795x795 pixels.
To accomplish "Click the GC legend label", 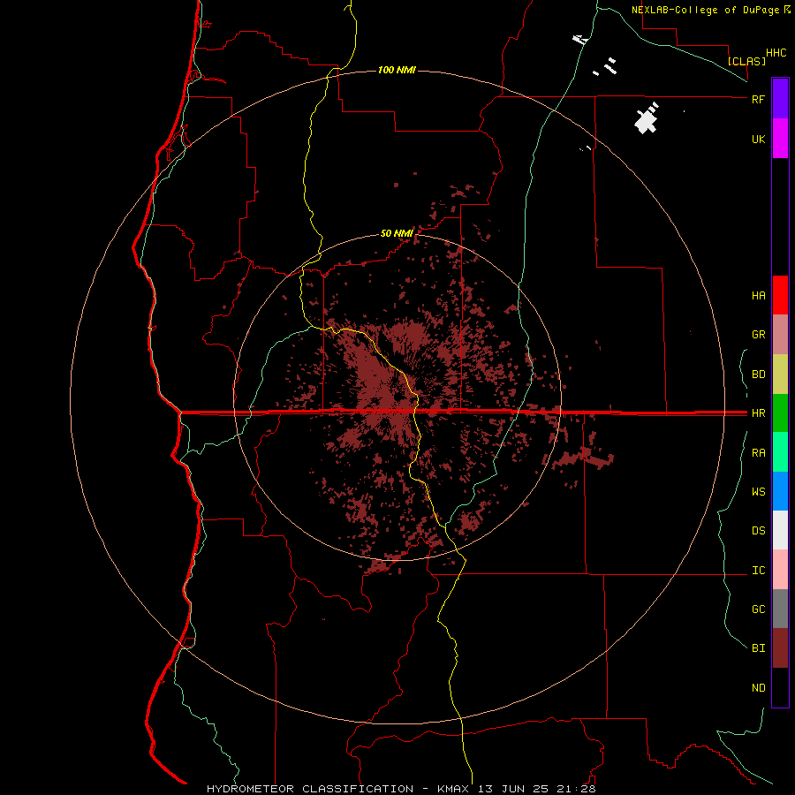I will 758,609.
